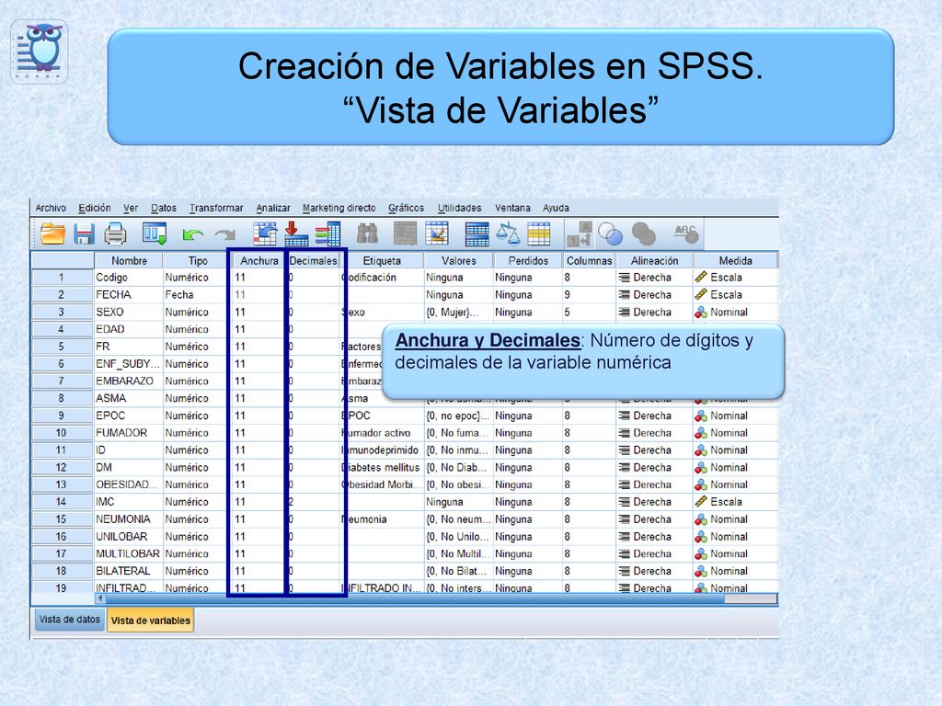The height and width of the screenshot is (706, 942).
Task: Click the Nominal icon in NEUMONIA row
Action: point(701,519)
